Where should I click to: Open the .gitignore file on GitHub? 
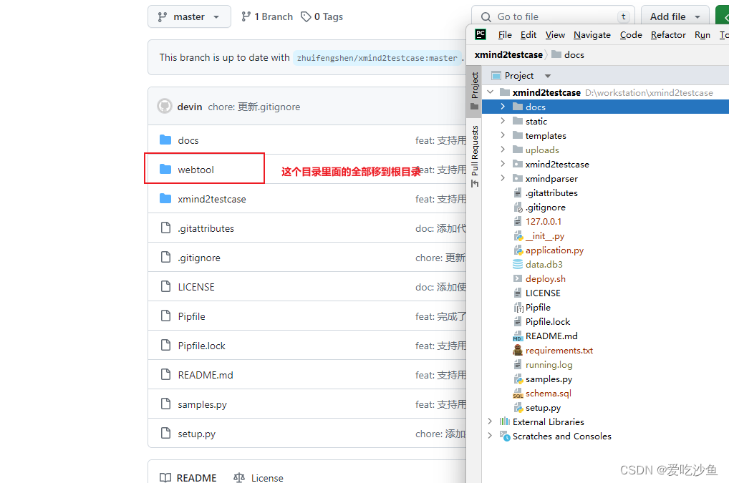tap(199, 258)
